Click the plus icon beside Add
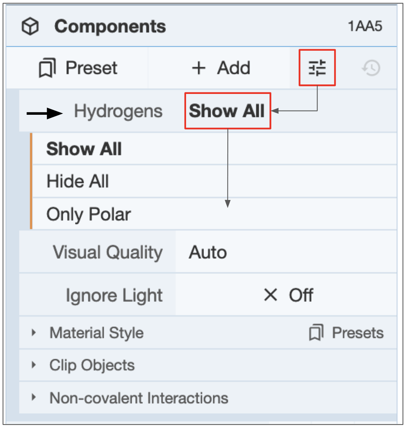Image resolution: width=407 pixels, height=428 pixels. [199, 69]
